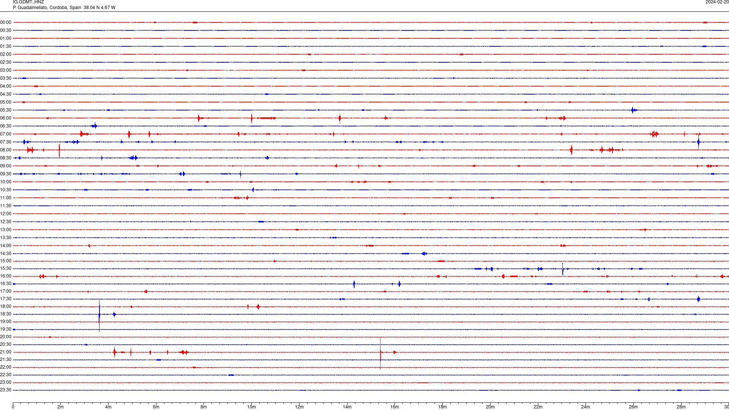
Task: Click the 13:30 trace time label
Action: pyautogui.click(x=6, y=238)
